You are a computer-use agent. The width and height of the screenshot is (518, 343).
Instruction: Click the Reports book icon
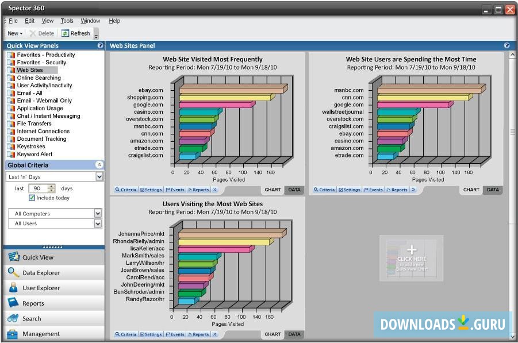tap(13, 303)
